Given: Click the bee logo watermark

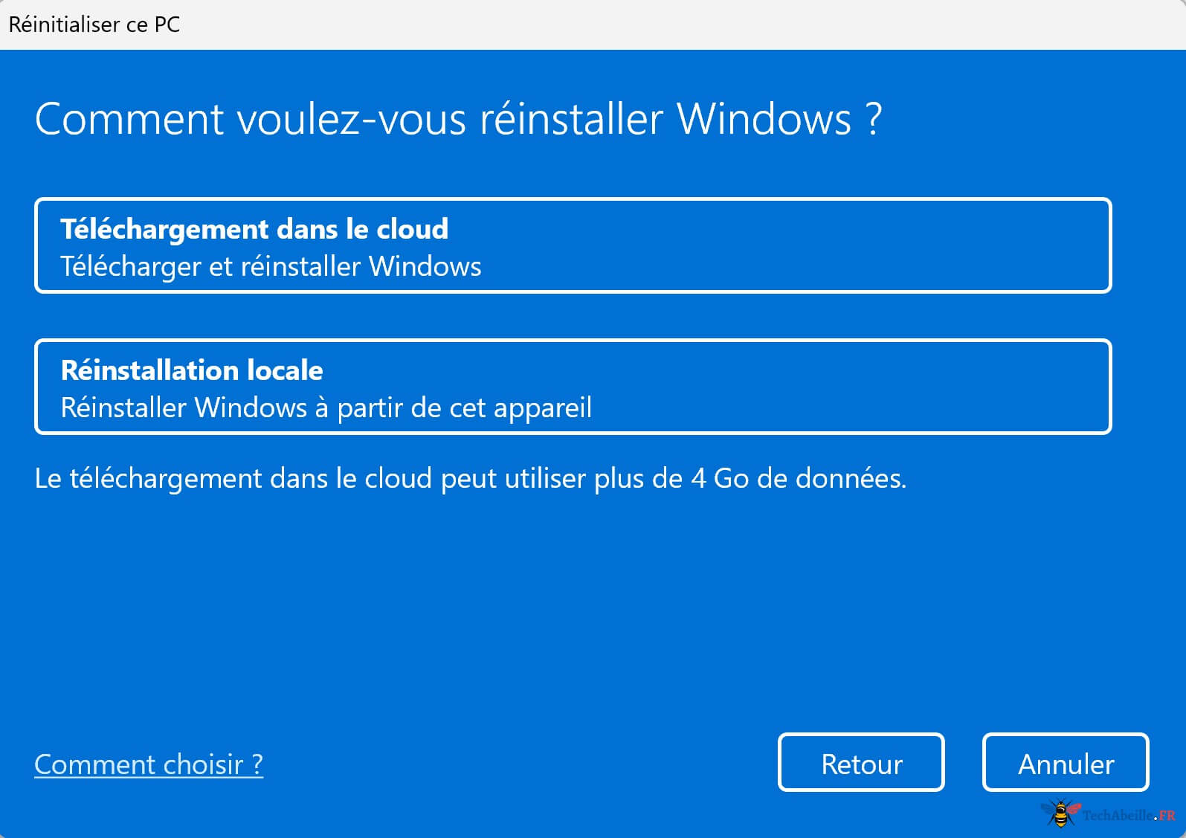Looking at the screenshot, I should pyautogui.click(x=1060, y=813).
